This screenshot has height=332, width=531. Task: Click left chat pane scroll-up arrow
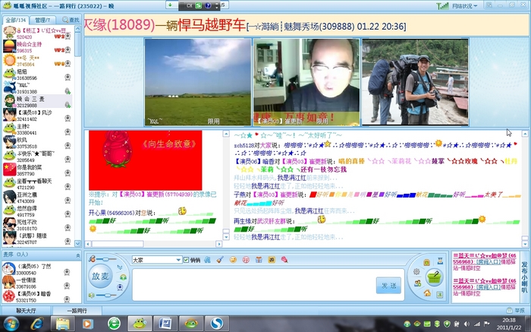tap(226, 134)
